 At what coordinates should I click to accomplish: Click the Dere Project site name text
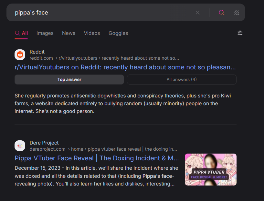44,143
